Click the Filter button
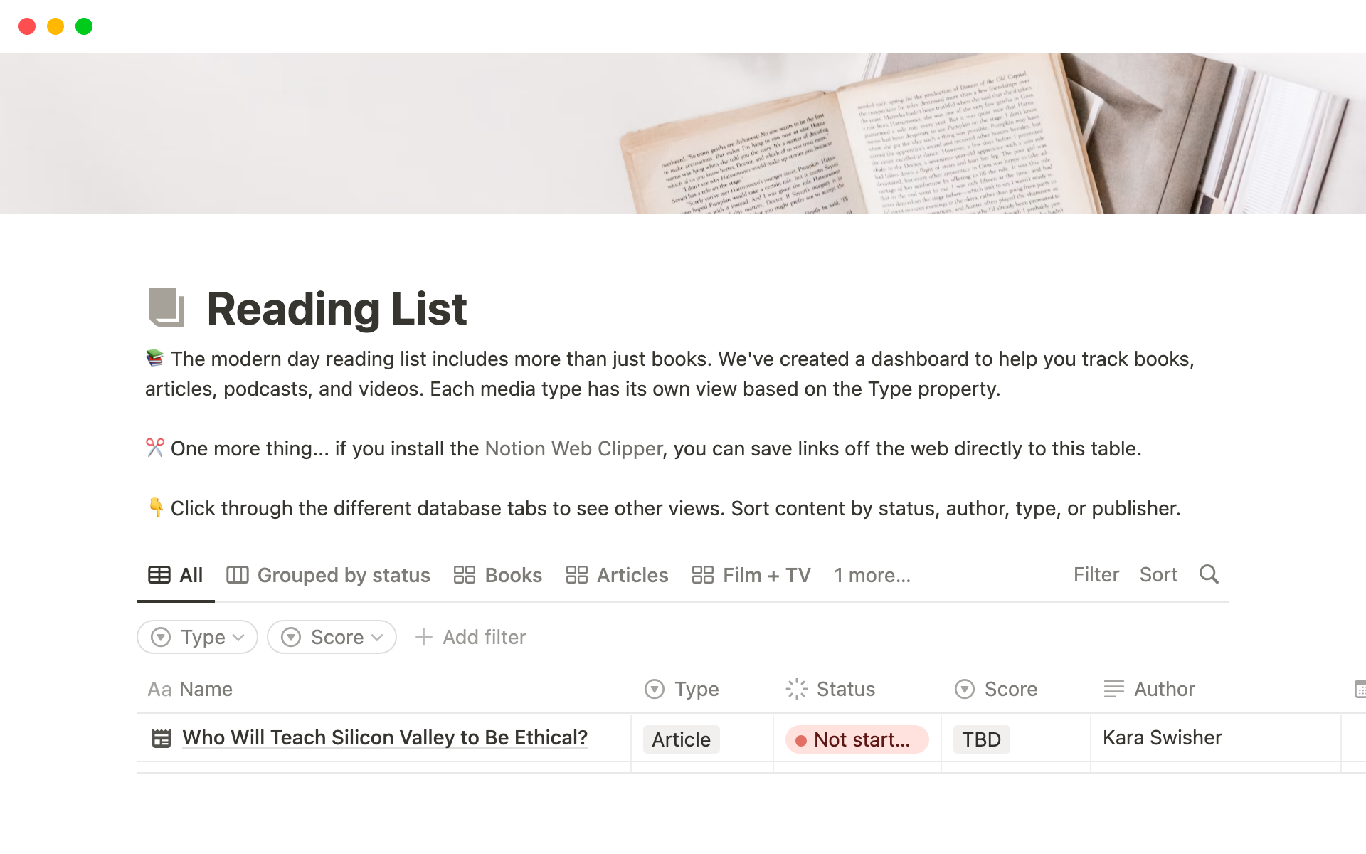Viewport: 1366px width, 854px height. pos(1096,574)
